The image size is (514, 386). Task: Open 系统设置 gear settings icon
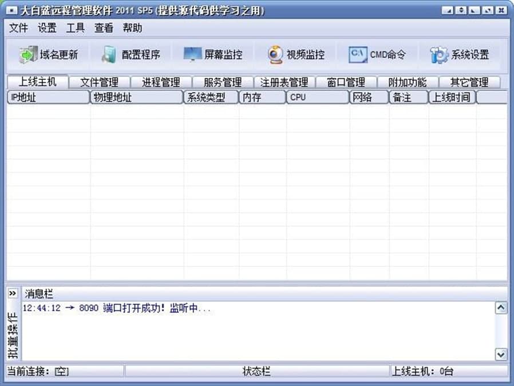439,55
